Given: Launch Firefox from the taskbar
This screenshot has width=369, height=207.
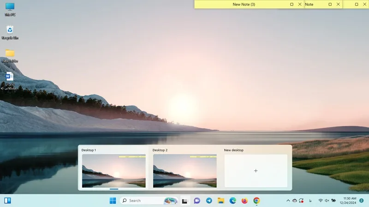Looking at the screenshot, I should point(244,201).
